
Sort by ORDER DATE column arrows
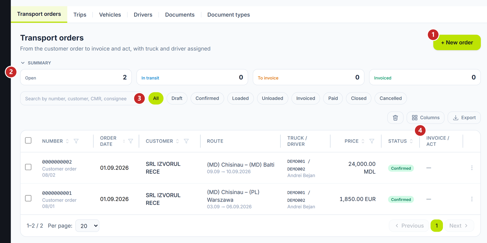124,141
